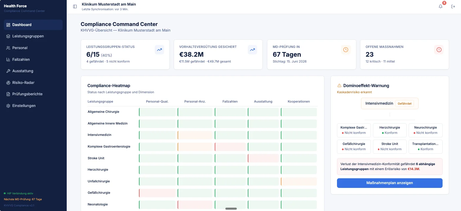Toggle the sidebar collapse icon
Image resolution: width=461 pixels, height=211 pixels.
[75, 6]
